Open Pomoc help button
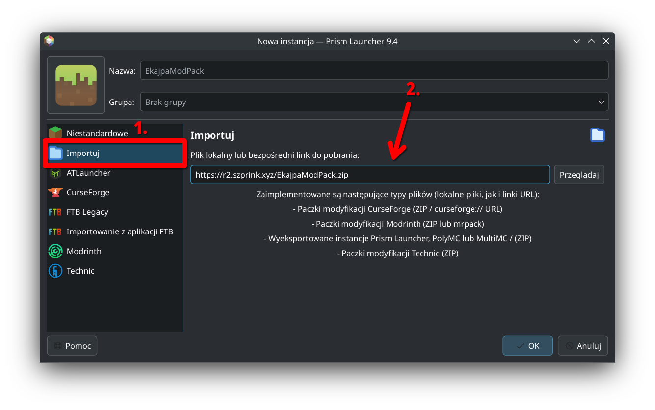Image resolution: width=655 pixels, height=410 pixels. pos(72,346)
